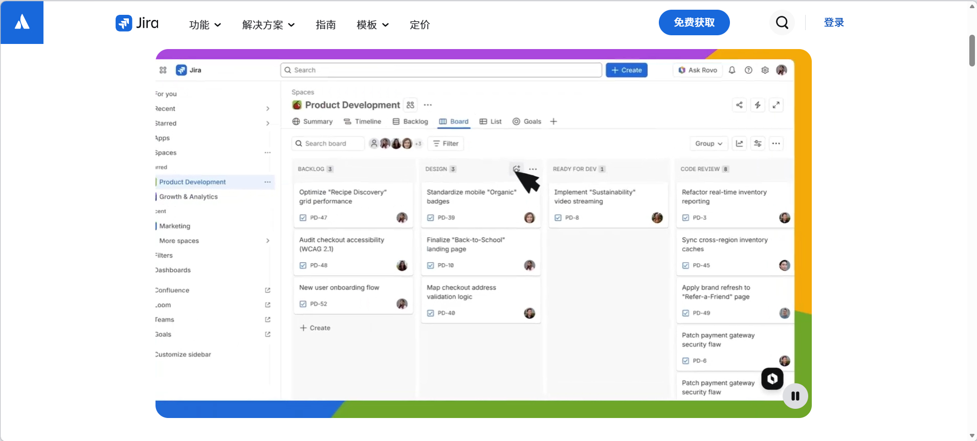Open the view settings sliders icon
The height and width of the screenshot is (441, 977).
tap(758, 144)
